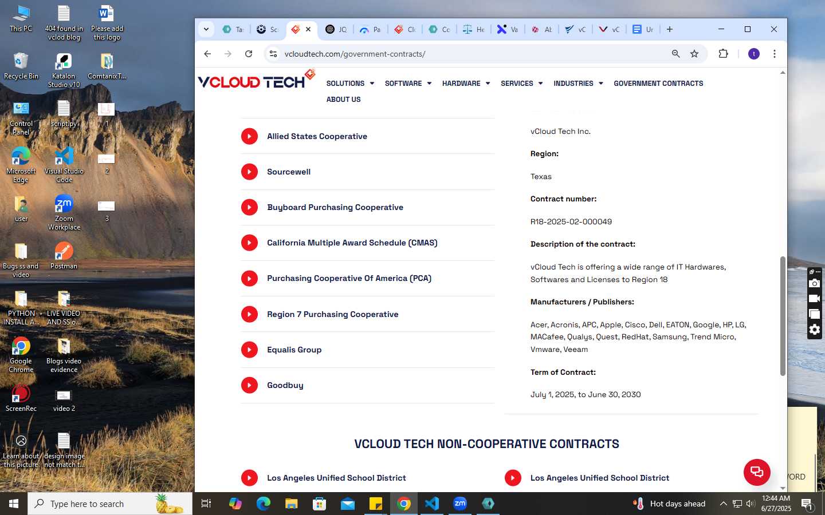Click the Hot days ahead weather widget
This screenshot has width=825, height=515.
point(669,504)
